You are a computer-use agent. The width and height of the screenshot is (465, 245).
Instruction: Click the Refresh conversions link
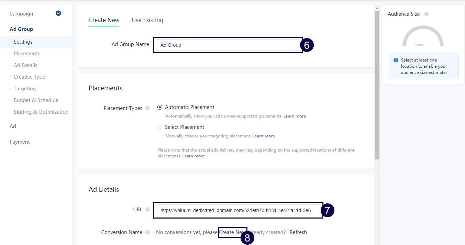(x=298, y=232)
